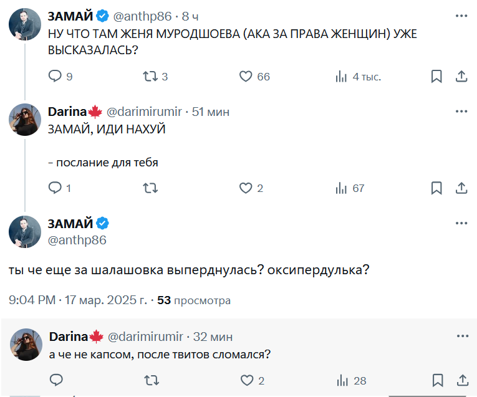The height and width of the screenshot is (397, 477).
Task: Like Darina's 51 мин tweet
Action: (x=246, y=188)
